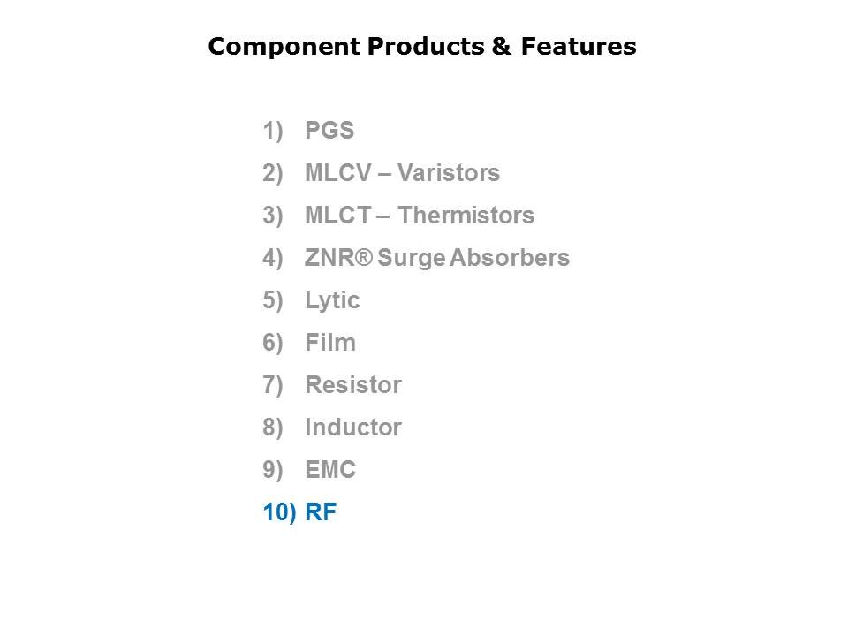Click the number "2)" beside MLCV

point(272,174)
